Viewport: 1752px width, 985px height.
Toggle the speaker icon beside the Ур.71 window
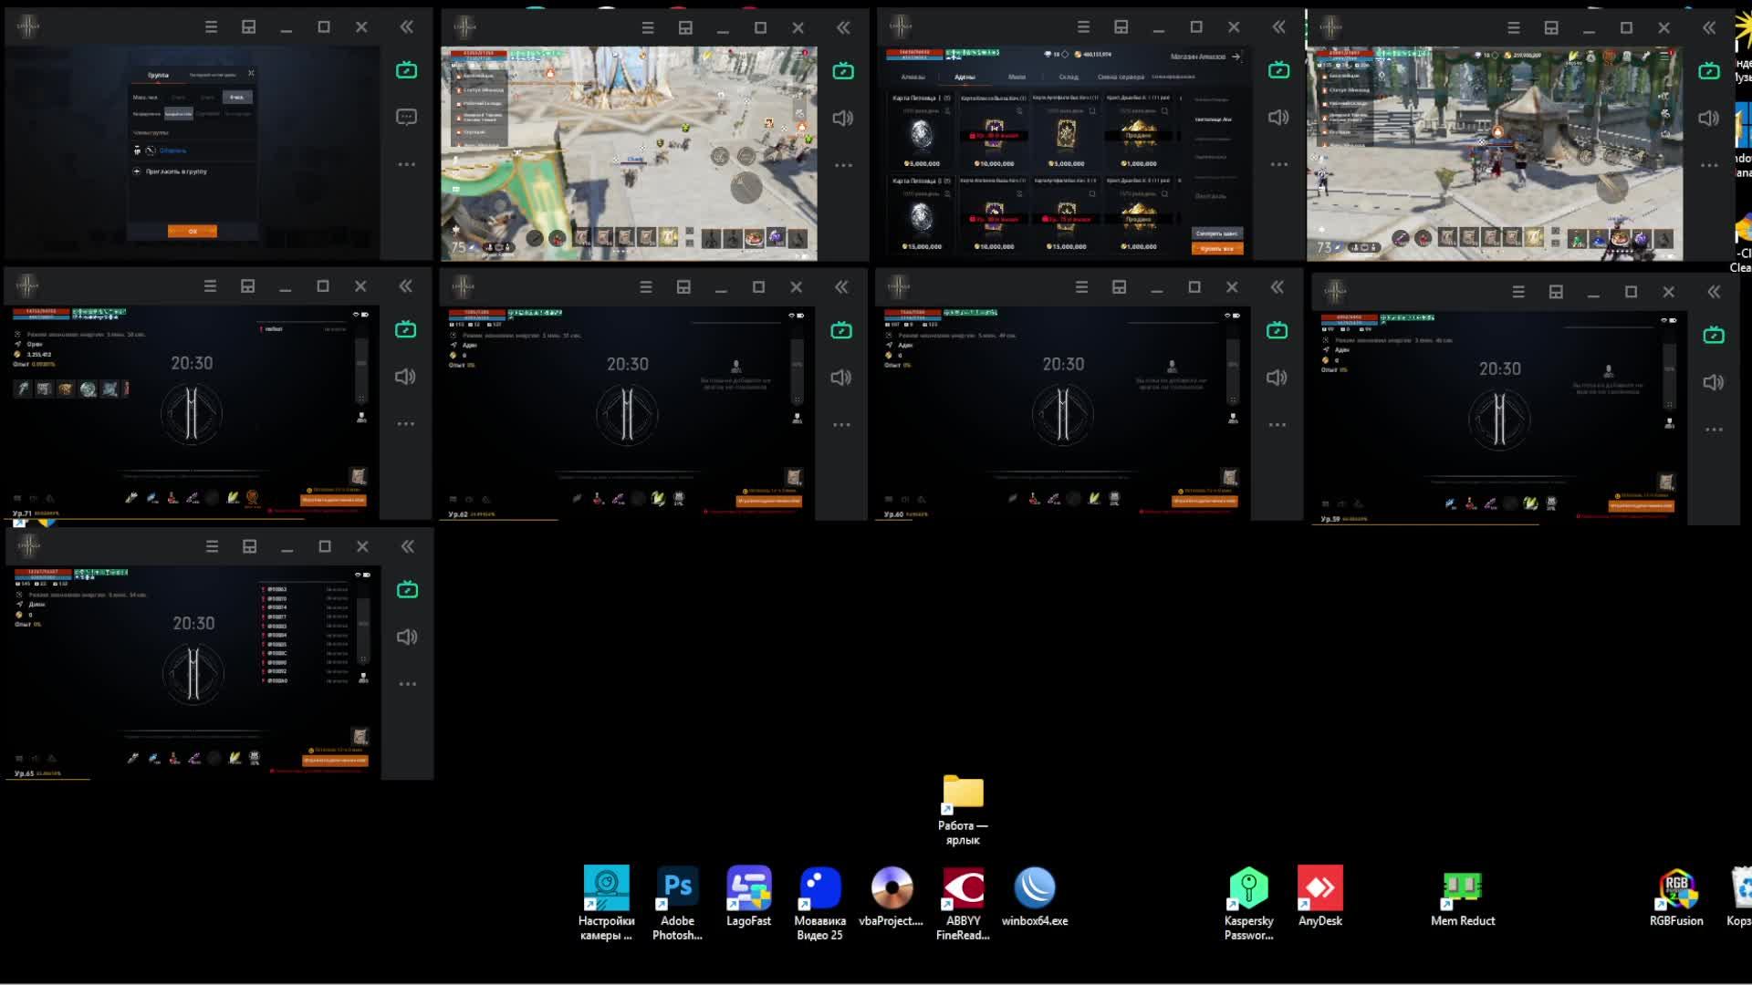click(x=405, y=377)
